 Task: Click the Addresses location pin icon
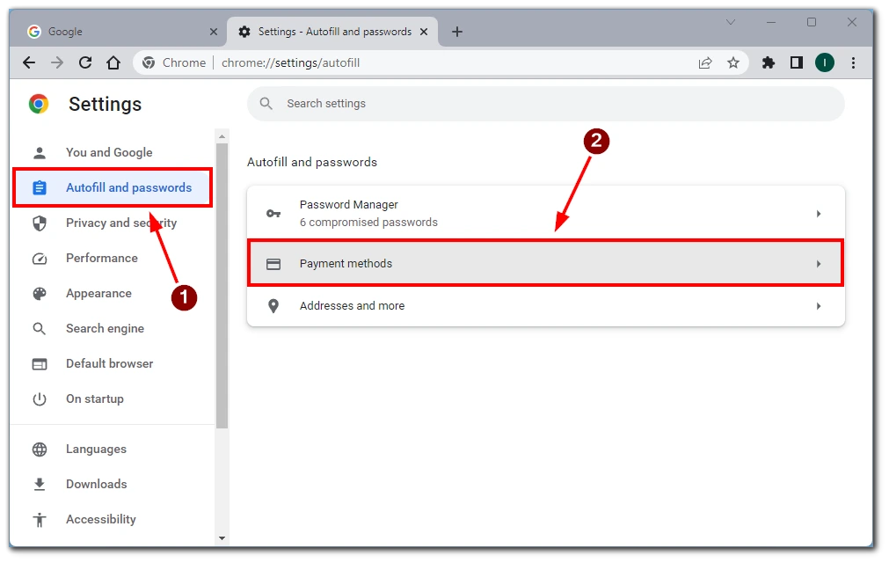[x=273, y=306]
